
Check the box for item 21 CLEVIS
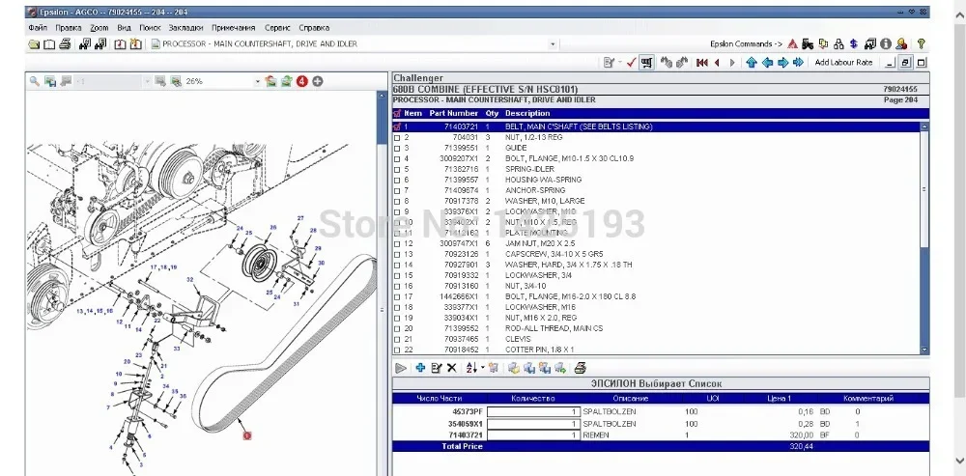397,339
